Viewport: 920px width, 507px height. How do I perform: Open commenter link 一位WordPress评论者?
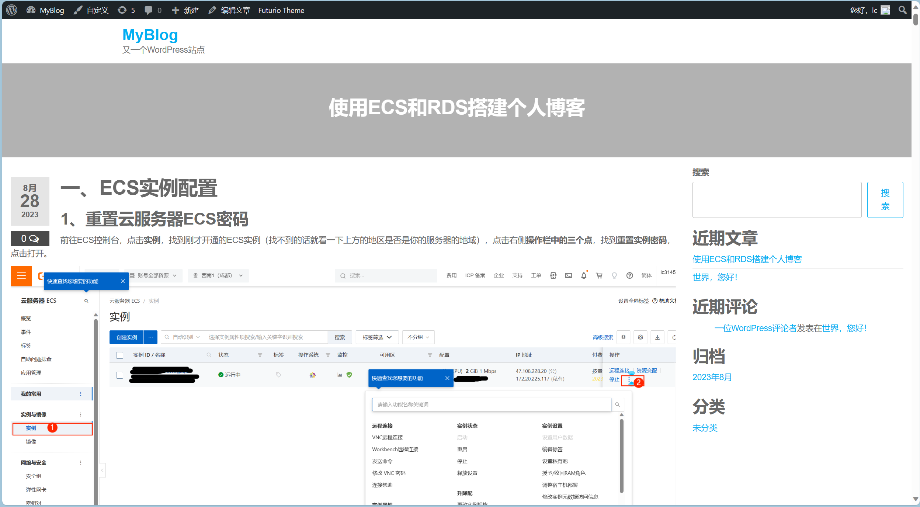point(756,328)
